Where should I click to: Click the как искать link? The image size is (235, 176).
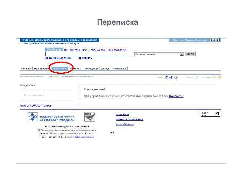(x=85, y=58)
